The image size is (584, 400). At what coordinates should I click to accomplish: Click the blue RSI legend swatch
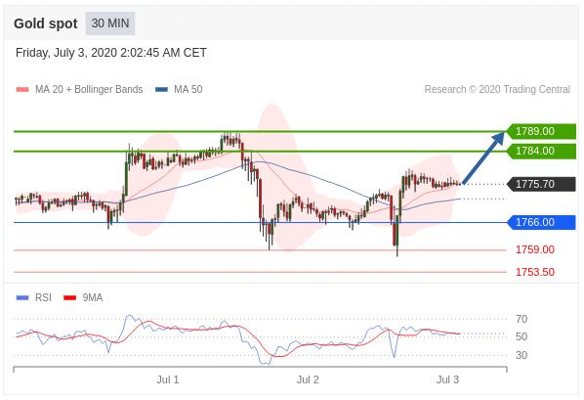tap(22, 297)
